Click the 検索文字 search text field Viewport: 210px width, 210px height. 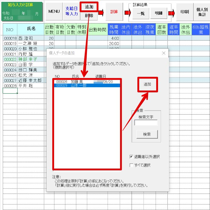tap(146, 123)
